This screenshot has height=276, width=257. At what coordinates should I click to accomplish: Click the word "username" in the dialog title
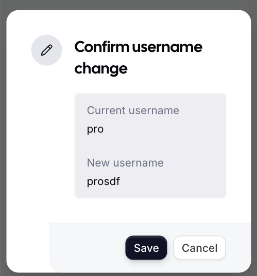tap(167, 47)
